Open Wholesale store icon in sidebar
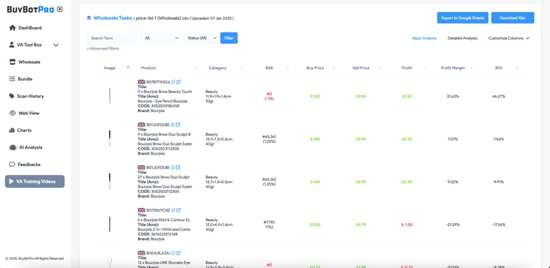The height and width of the screenshot is (268, 550). point(12,62)
